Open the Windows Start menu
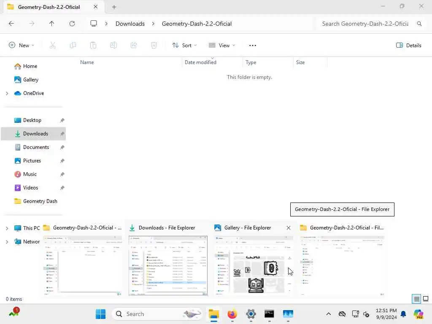Screen dimensions: 432x324 tap(100, 314)
